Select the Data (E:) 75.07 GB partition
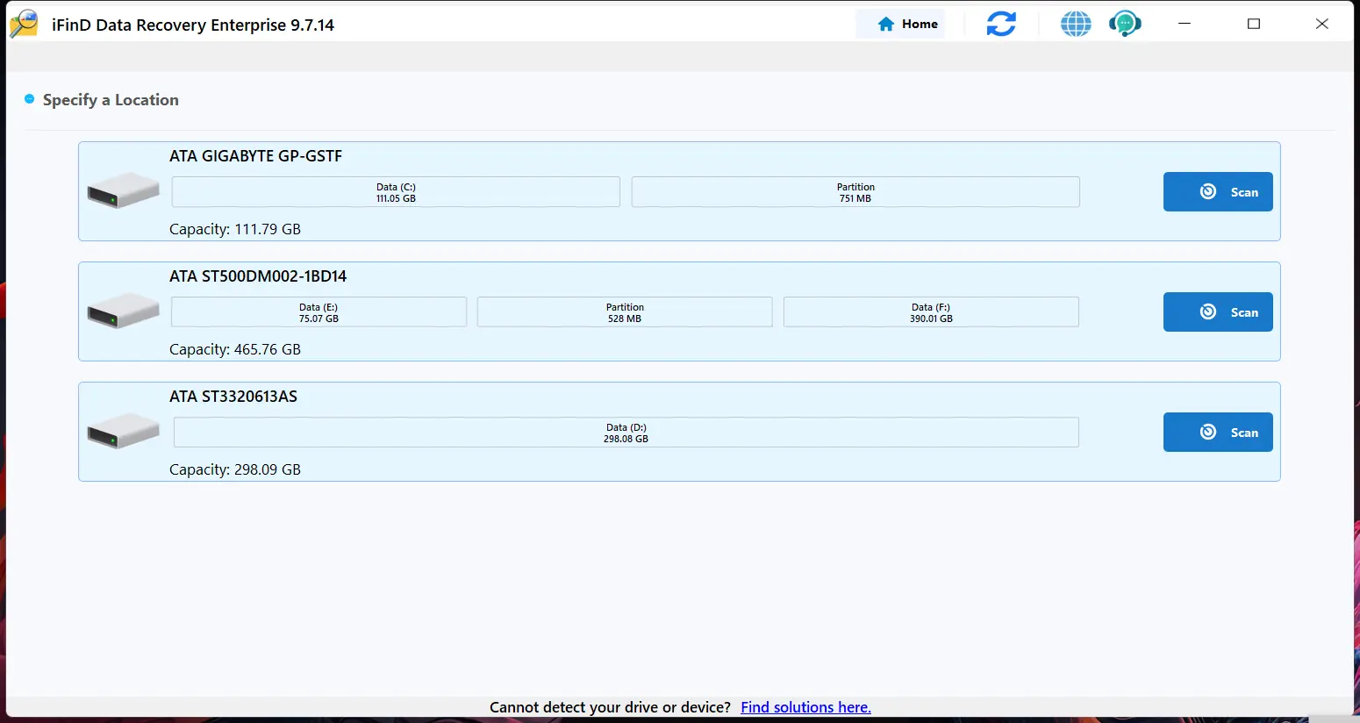 (x=319, y=312)
